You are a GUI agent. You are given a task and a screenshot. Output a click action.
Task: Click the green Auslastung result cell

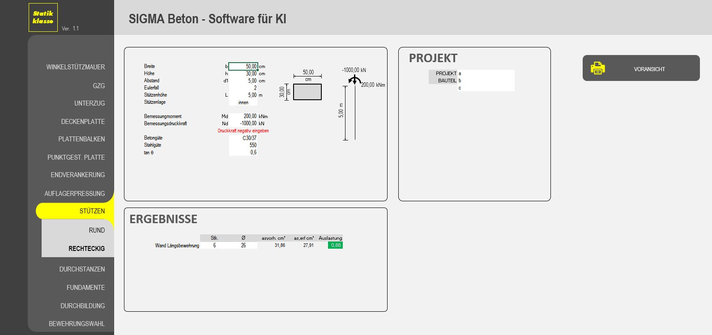click(x=335, y=246)
